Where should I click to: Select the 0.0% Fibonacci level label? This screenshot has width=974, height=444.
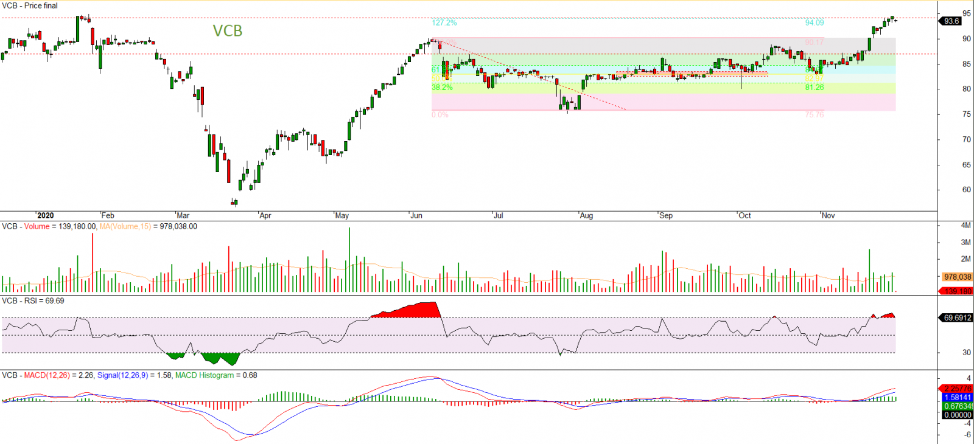pos(440,114)
